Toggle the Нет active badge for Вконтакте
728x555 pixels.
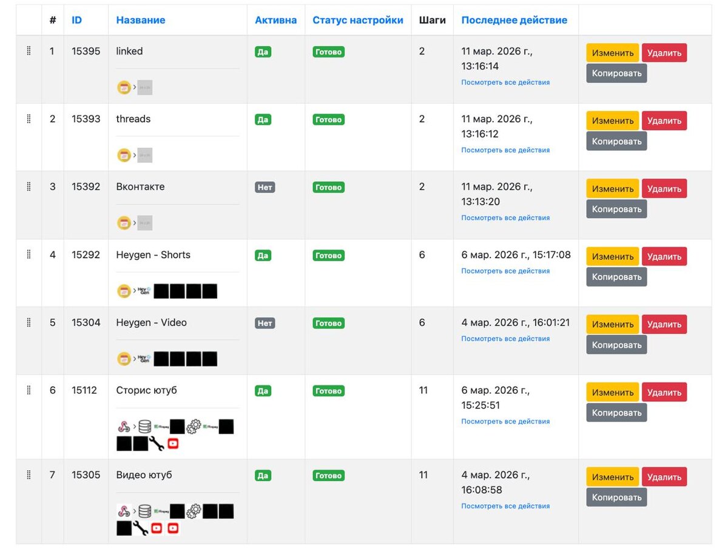(265, 187)
